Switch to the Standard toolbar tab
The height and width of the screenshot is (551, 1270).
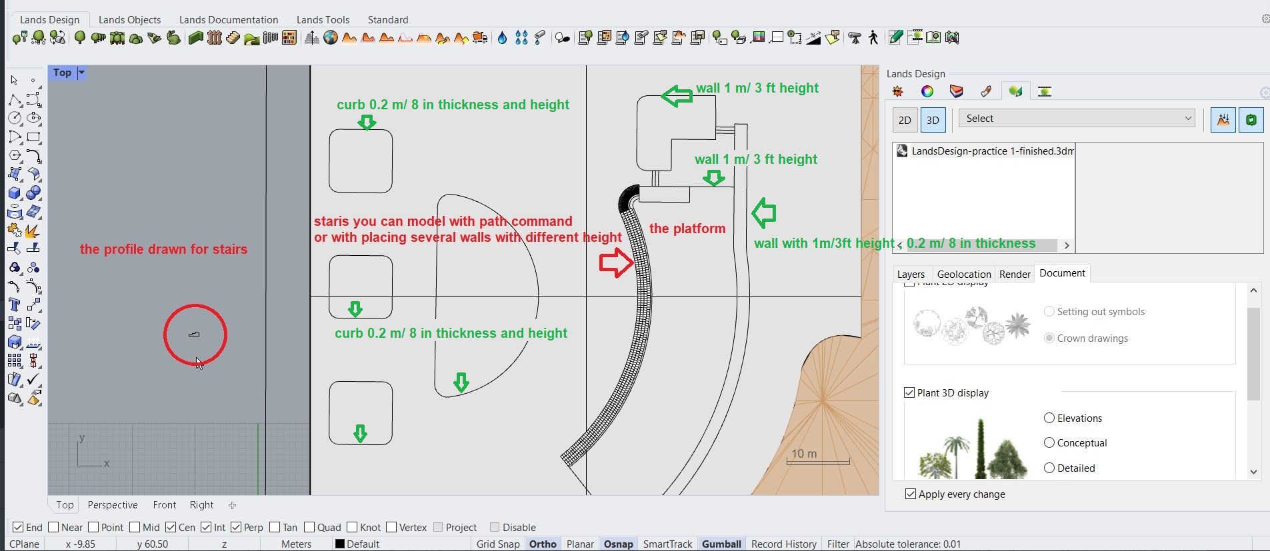click(388, 19)
